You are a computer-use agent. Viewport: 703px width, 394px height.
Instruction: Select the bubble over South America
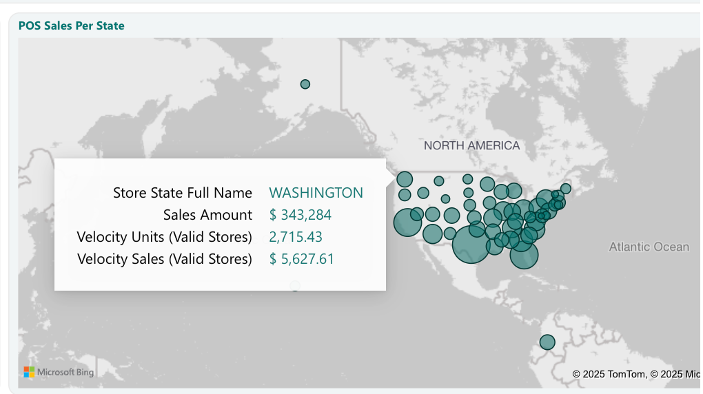(547, 342)
